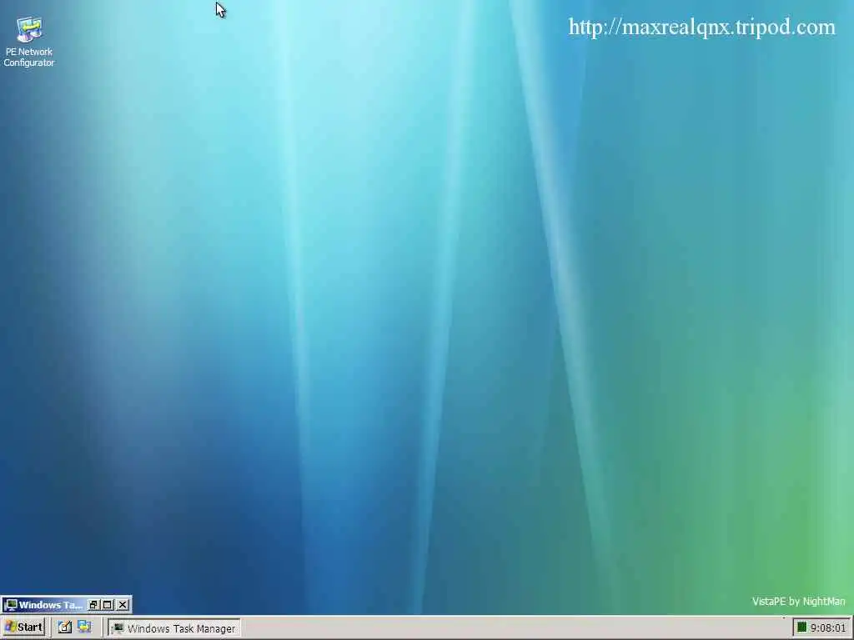Open the Start menu
This screenshot has width=854, height=640.
tap(24, 627)
